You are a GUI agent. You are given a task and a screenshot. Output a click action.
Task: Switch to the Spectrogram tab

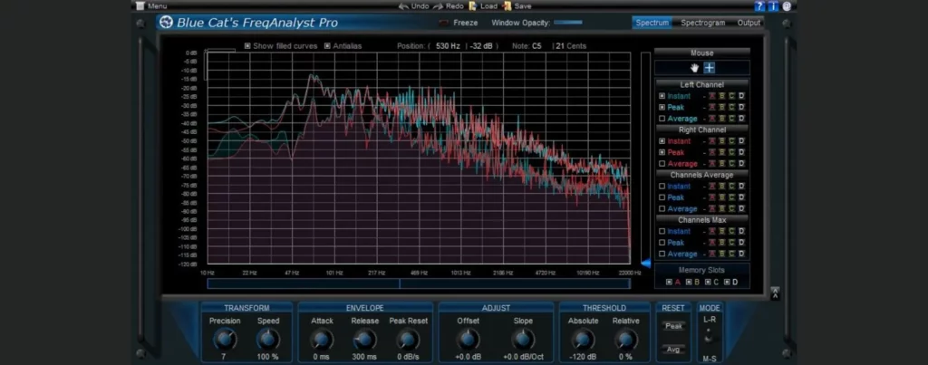[x=703, y=23]
